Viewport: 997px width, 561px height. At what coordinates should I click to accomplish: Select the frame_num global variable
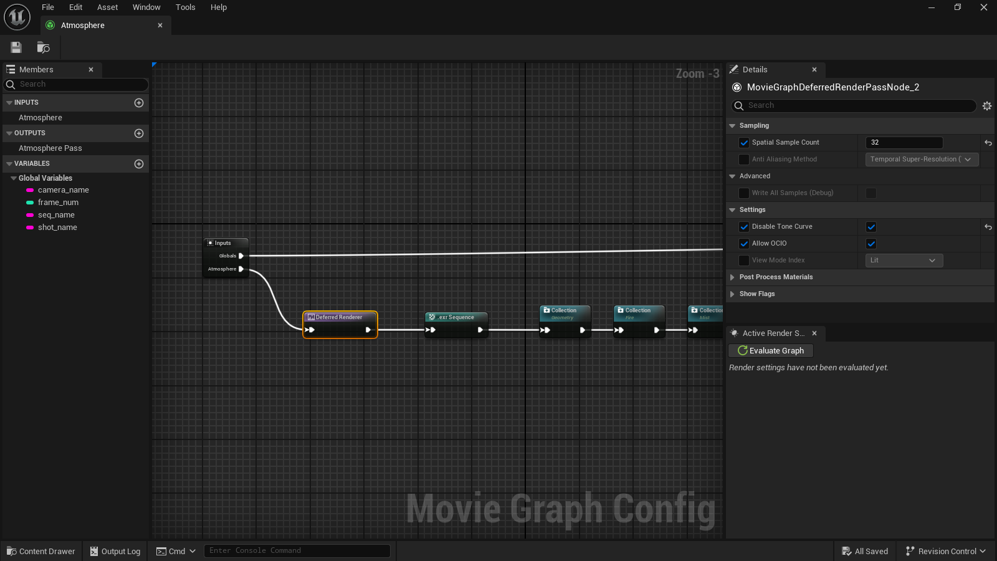[x=58, y=203]
